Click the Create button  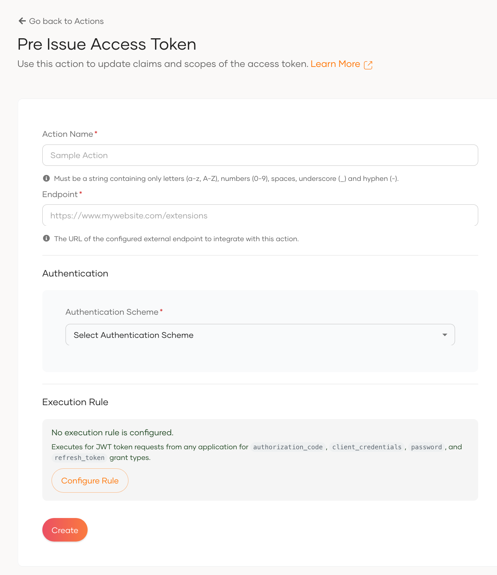click(x=65, y=530)
